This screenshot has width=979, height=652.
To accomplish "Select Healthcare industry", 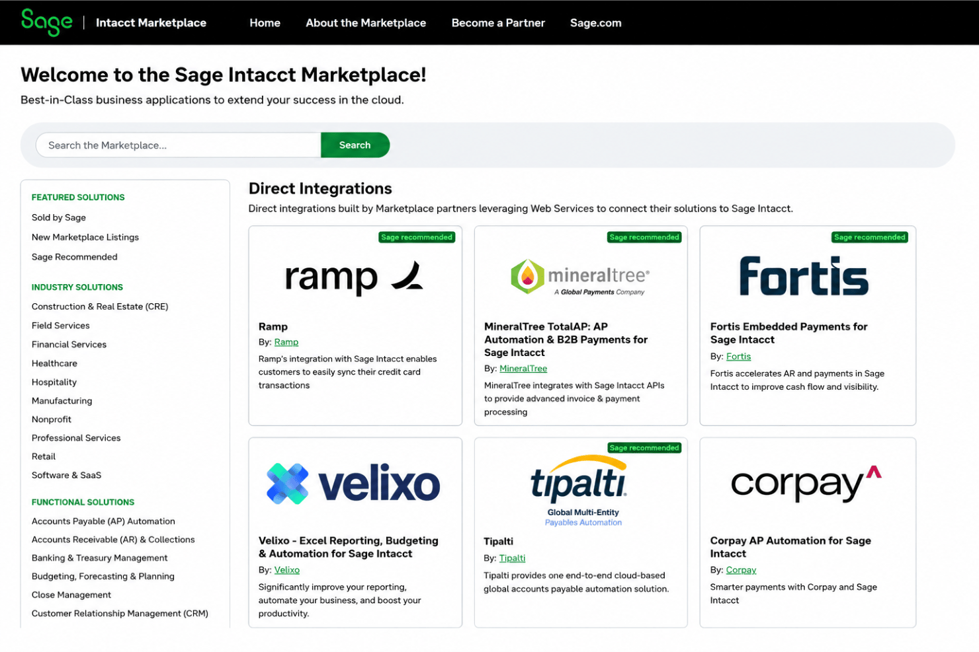I will point(54,363).
